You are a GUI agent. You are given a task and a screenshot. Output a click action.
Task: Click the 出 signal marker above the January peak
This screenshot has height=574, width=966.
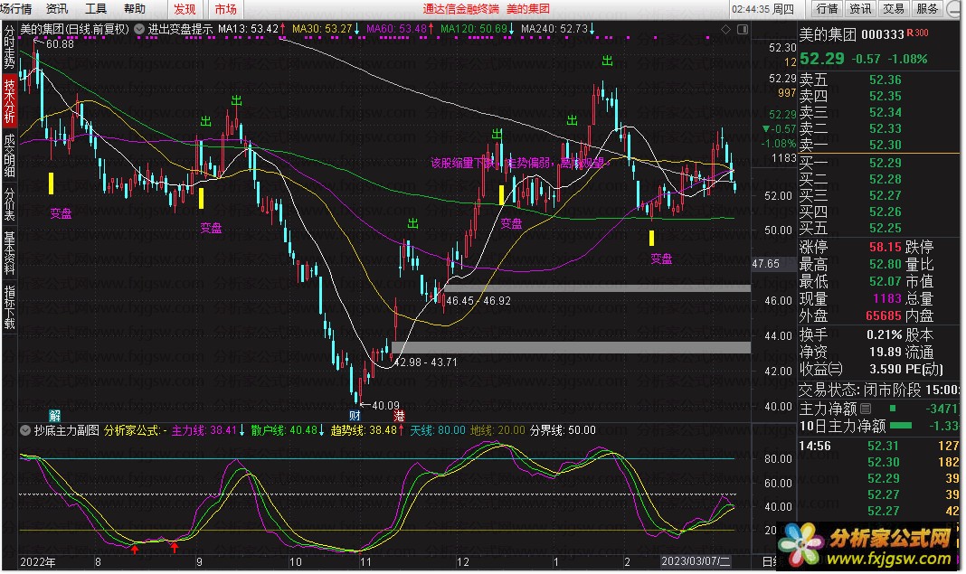click(x=608, y=61)
